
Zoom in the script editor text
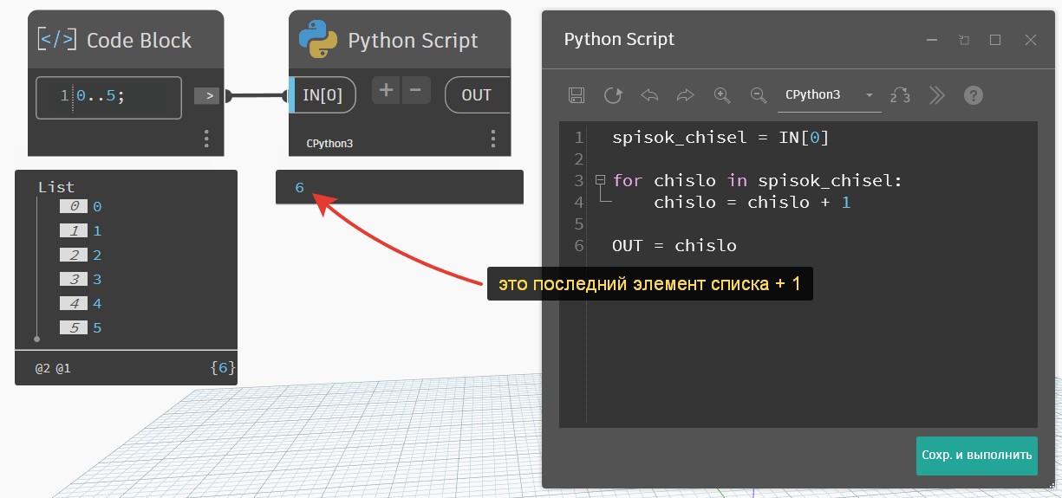click(x=722, y=95)
